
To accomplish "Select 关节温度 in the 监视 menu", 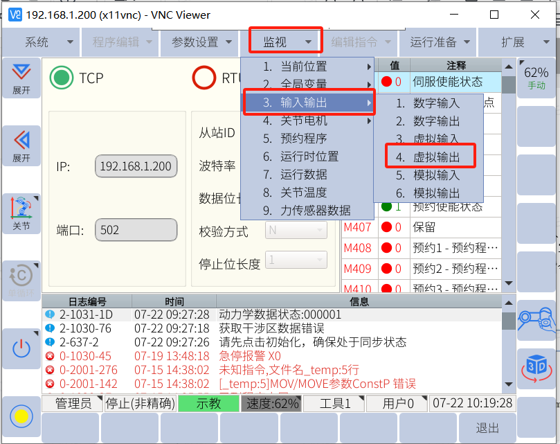I will [x=303, y=193].
